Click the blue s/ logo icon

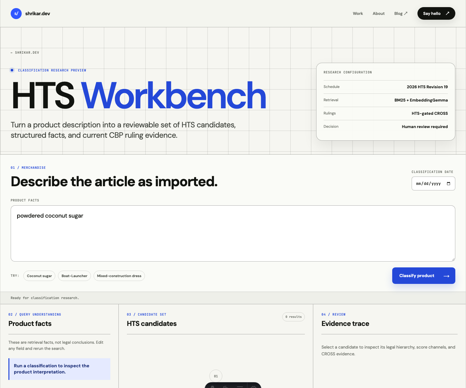16,14
